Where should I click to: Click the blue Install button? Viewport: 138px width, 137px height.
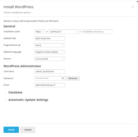pos(11,130)
